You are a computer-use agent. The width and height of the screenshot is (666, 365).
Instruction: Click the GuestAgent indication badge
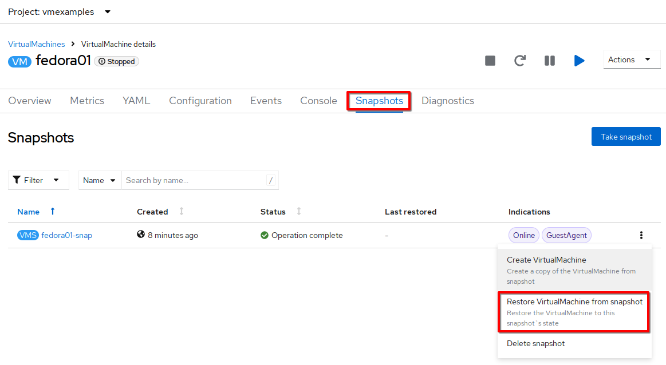pyautogui.click(x=566, y=235)
